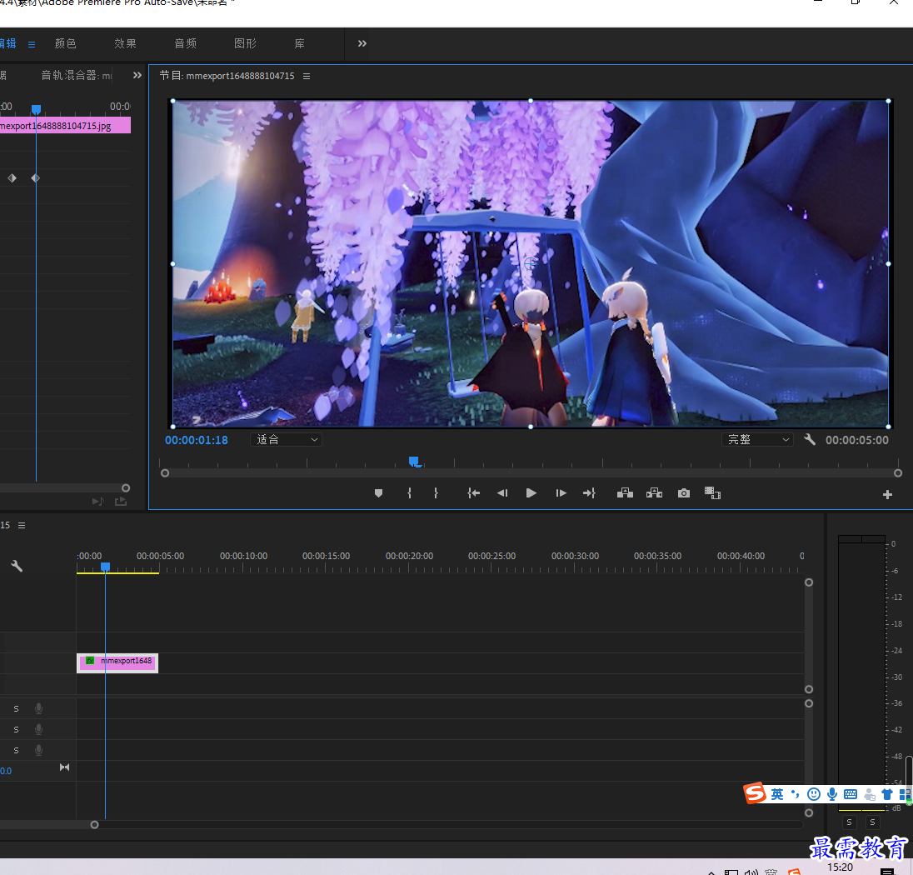The width and height of the screenshot is (913, 875).
Task: Go to Out point button
Action: 589,493
